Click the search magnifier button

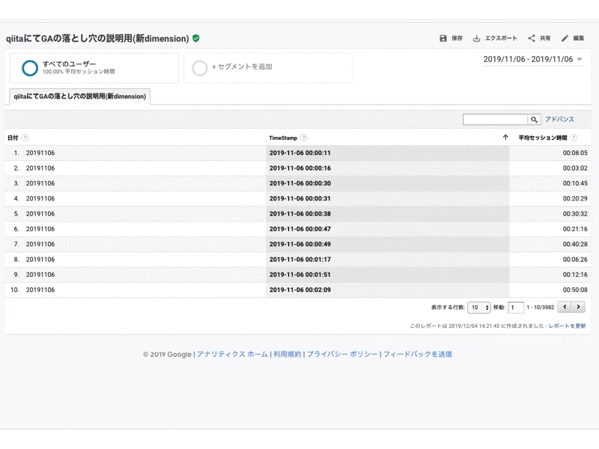(x=534, y=120)
